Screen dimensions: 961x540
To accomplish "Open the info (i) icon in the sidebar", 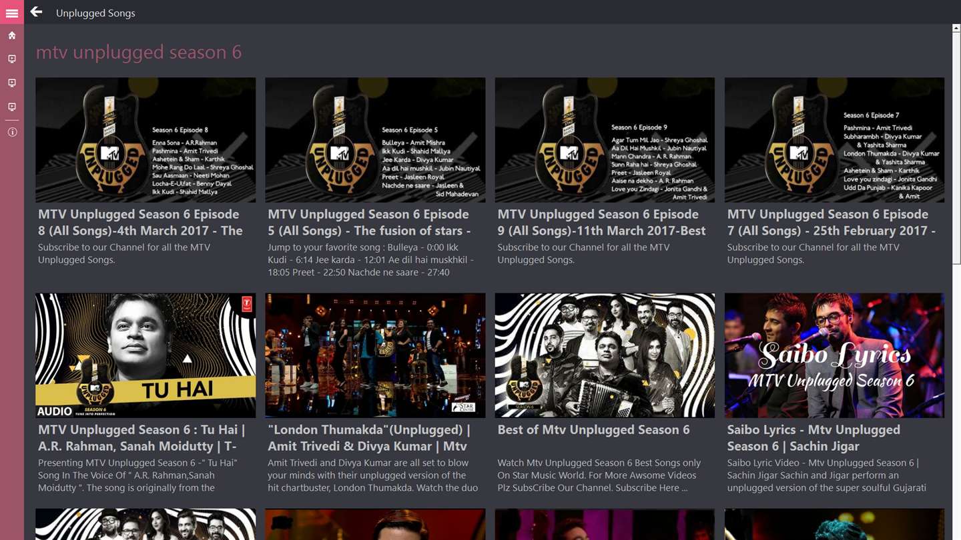I will tap(12, 132).
